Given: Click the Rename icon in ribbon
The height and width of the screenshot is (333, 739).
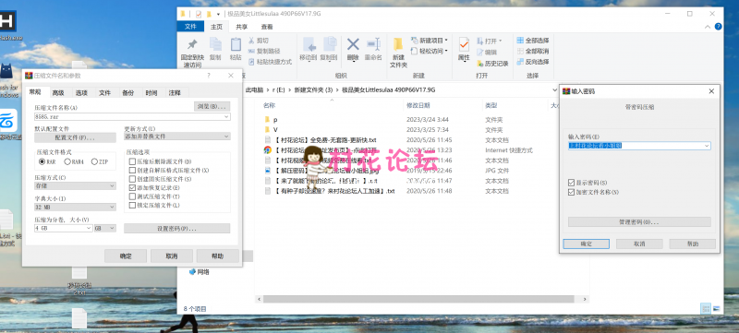Looking at the screenshot, I should coord(373,44).
